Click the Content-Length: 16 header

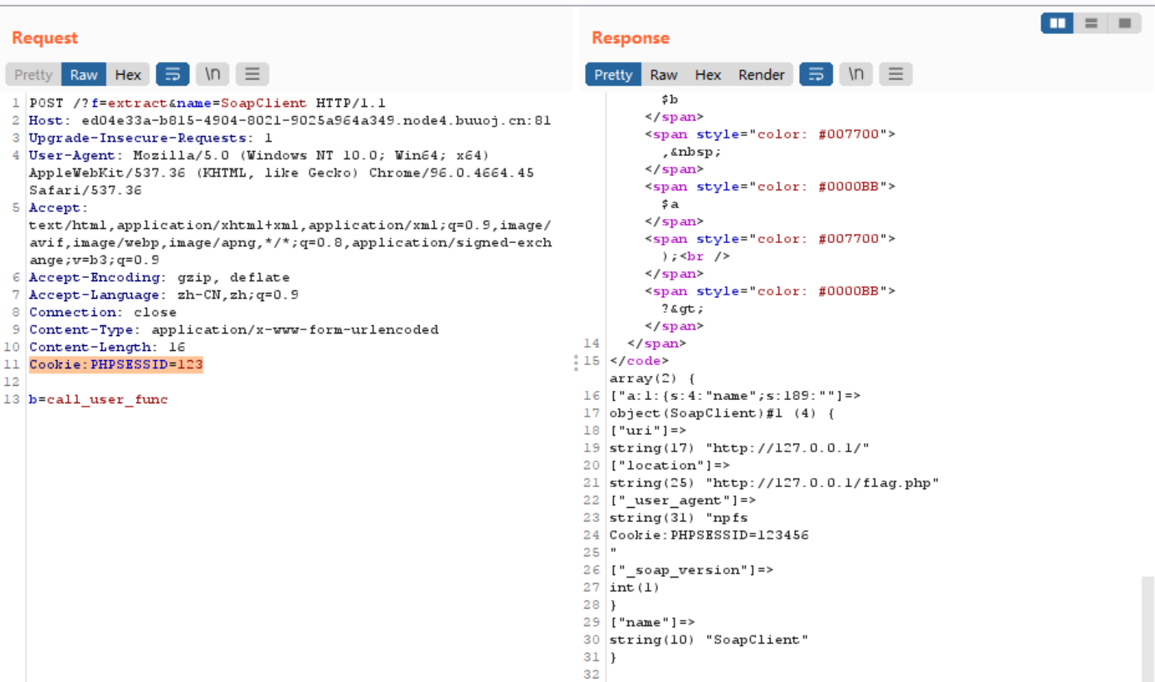pyautogui.click(x=107, y=347)
